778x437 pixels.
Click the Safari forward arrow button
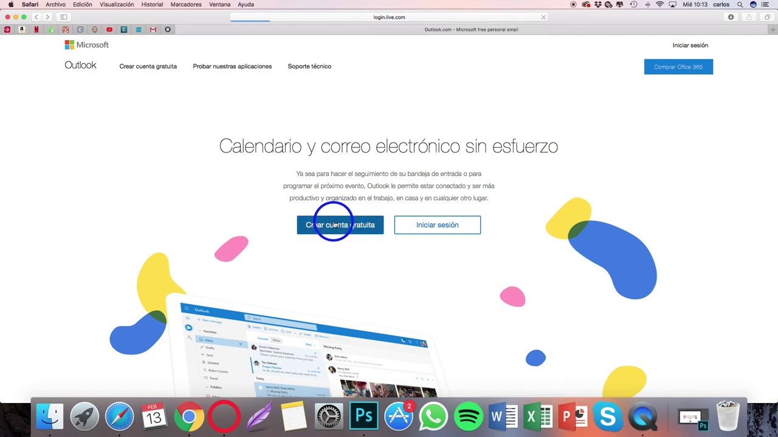tap(47, 17)
